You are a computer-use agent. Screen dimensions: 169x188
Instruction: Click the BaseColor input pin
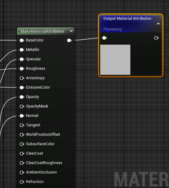point(22,41)
